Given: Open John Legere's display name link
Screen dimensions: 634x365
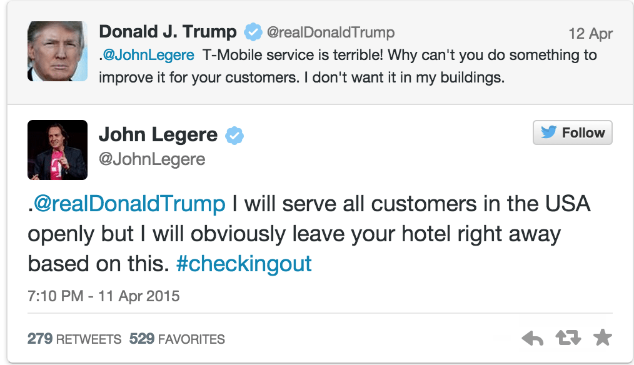Looking at the screenshot, I should [158, 134].
